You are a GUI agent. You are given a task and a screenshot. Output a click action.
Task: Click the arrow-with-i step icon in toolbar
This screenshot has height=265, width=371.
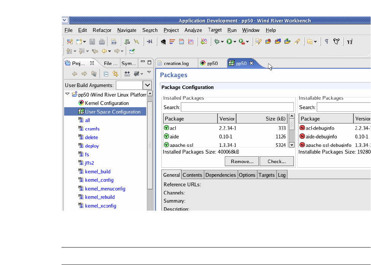[x=150, y=42]
